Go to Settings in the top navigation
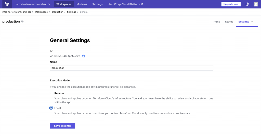Viewport: 261px width, 136px height. click(x=97, y=4)
